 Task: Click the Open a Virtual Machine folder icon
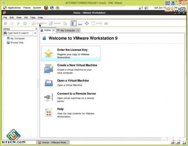[x=49, y=83]
